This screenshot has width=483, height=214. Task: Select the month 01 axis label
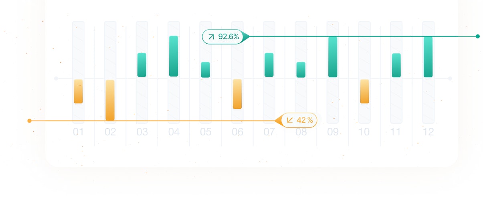click(x=78, y=132)
